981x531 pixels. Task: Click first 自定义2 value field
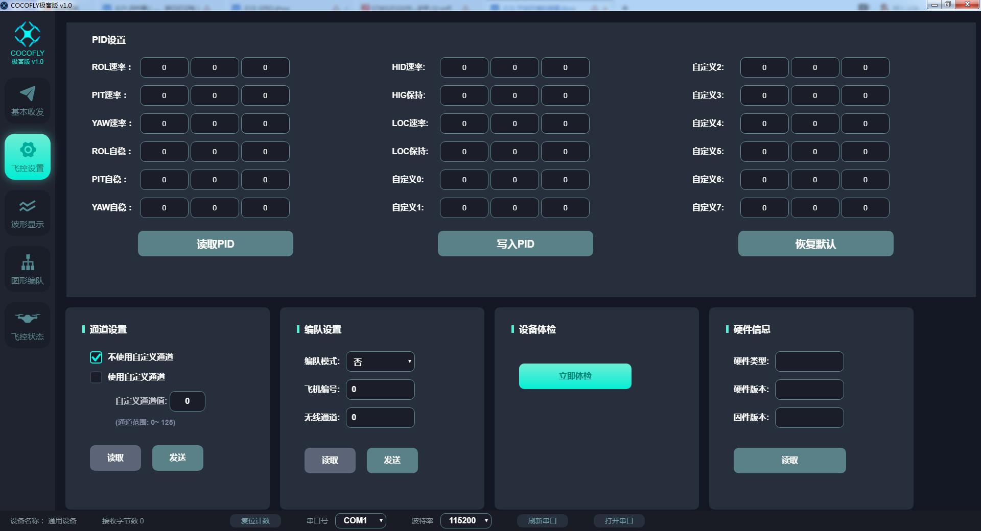pos(764,67)
